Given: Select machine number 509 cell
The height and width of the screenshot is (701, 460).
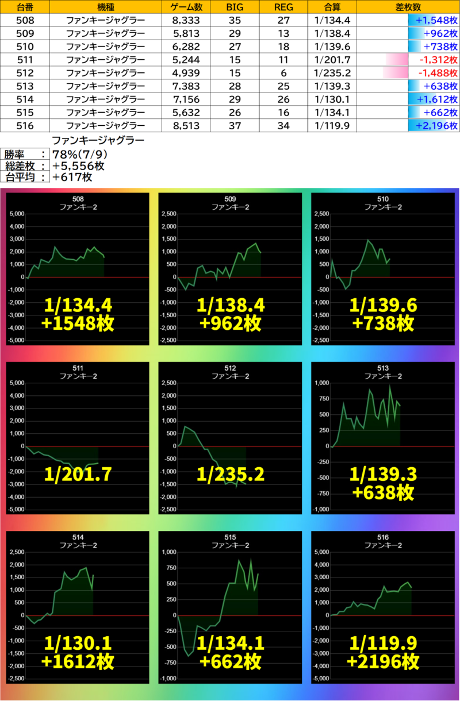Looking at the screenshot, I should [25, 34].
